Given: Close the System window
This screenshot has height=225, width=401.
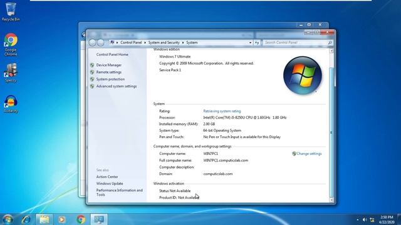Looking at the screenshot, I should click(x=327, y=32).
